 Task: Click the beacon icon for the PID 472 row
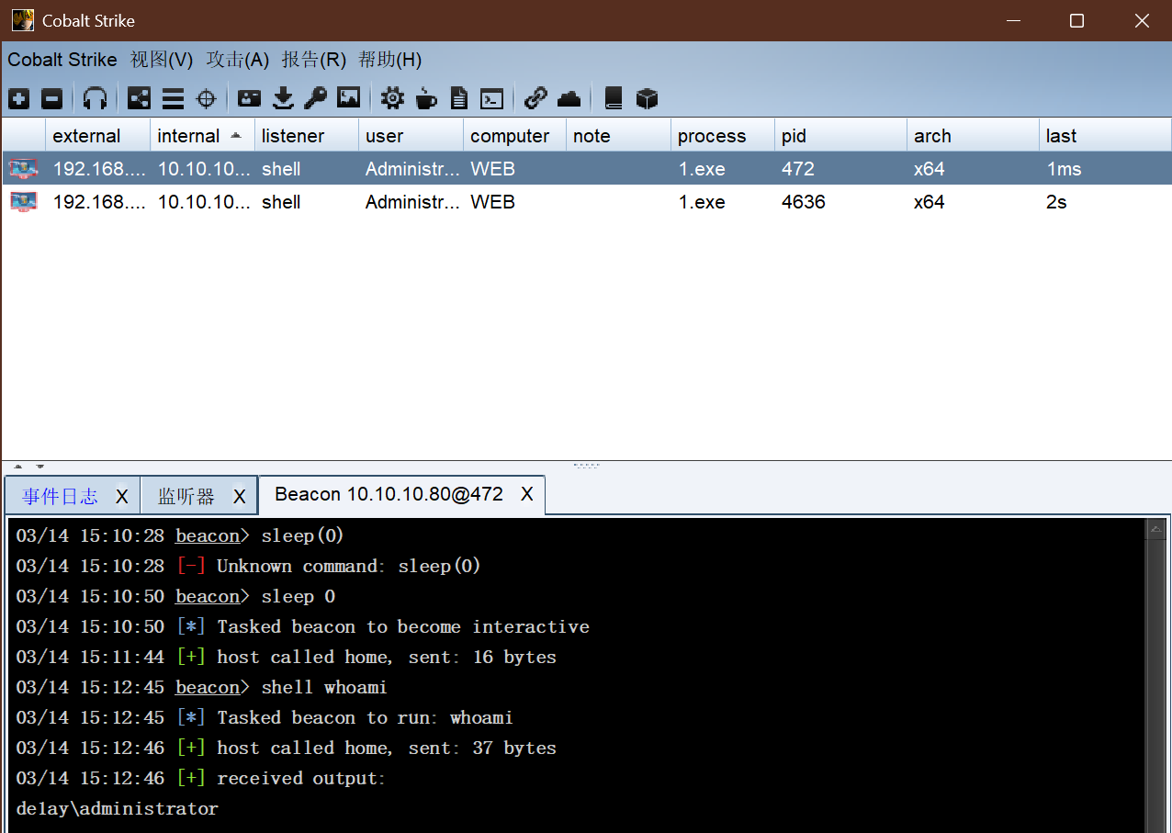(24, 169)
